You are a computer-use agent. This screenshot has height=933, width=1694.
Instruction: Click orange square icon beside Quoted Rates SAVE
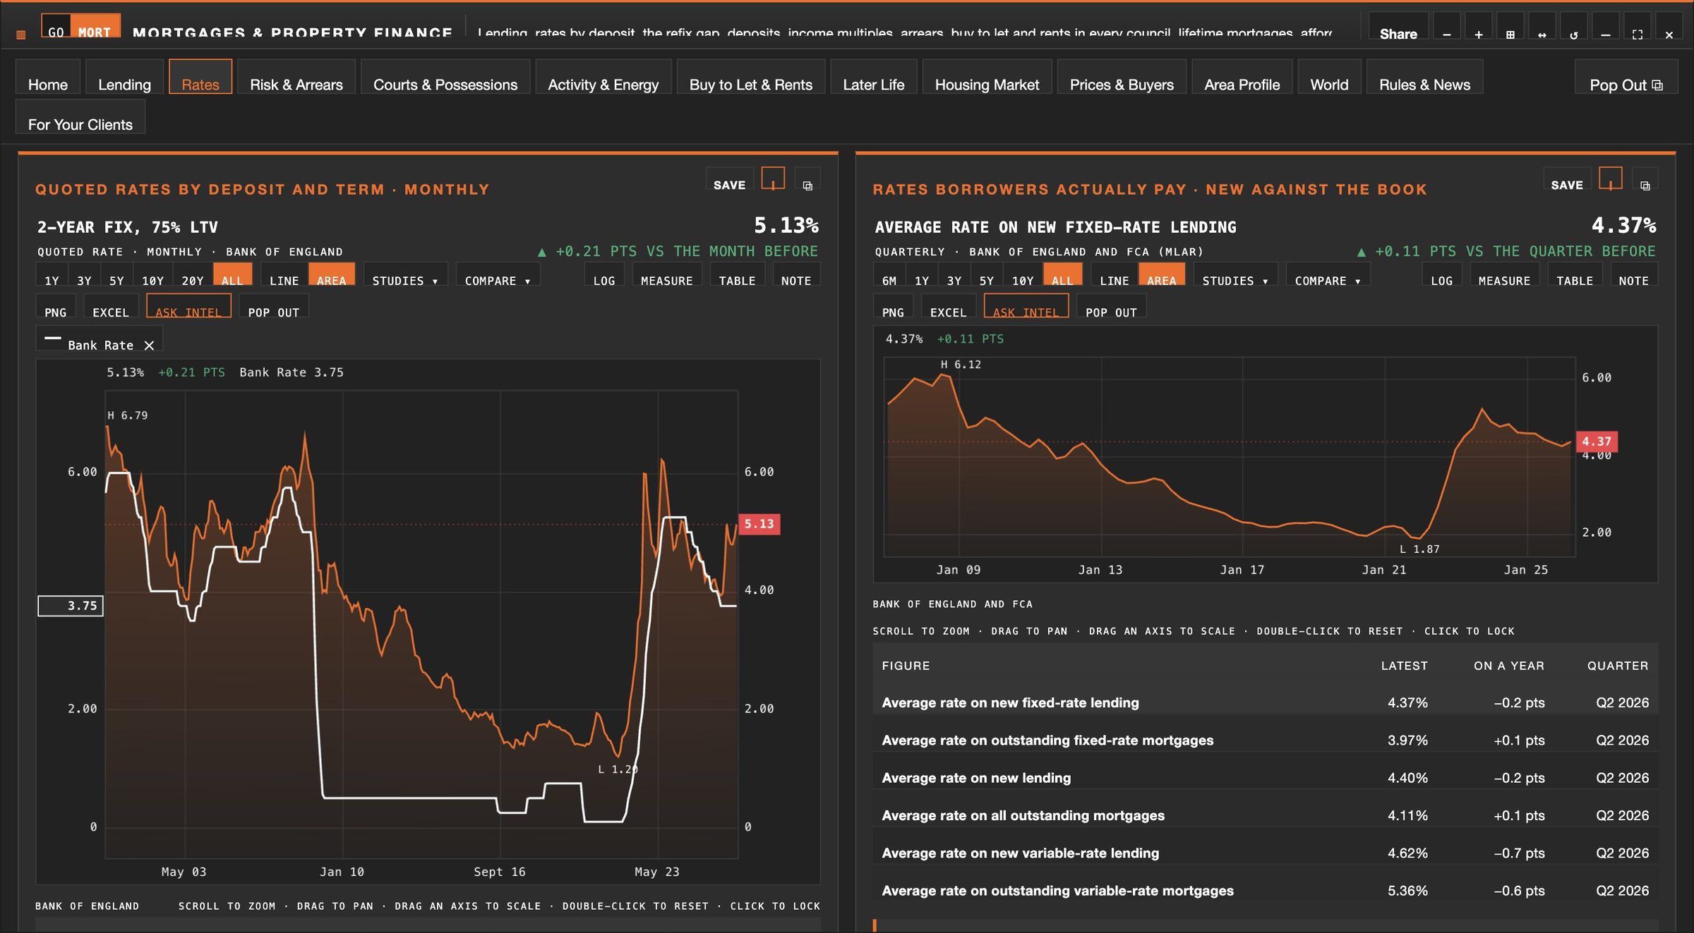[773, 178]
